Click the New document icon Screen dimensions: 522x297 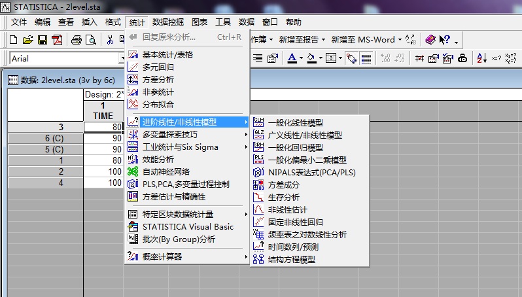pyautogui.click(x=14, y=40)
